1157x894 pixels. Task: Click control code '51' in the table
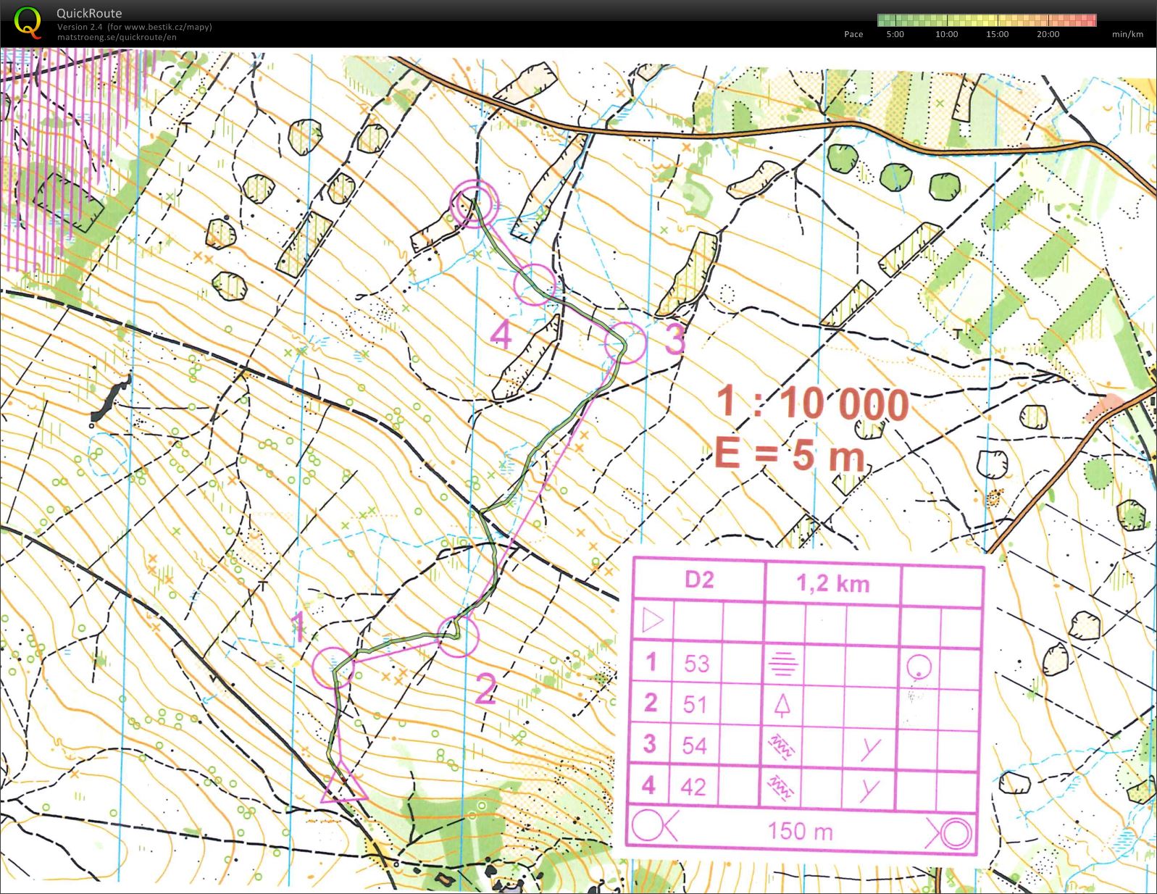coord(695,704)
